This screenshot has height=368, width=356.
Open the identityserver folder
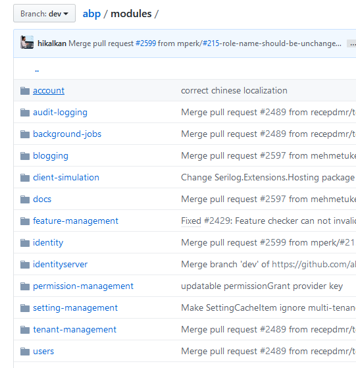(60, 265)
